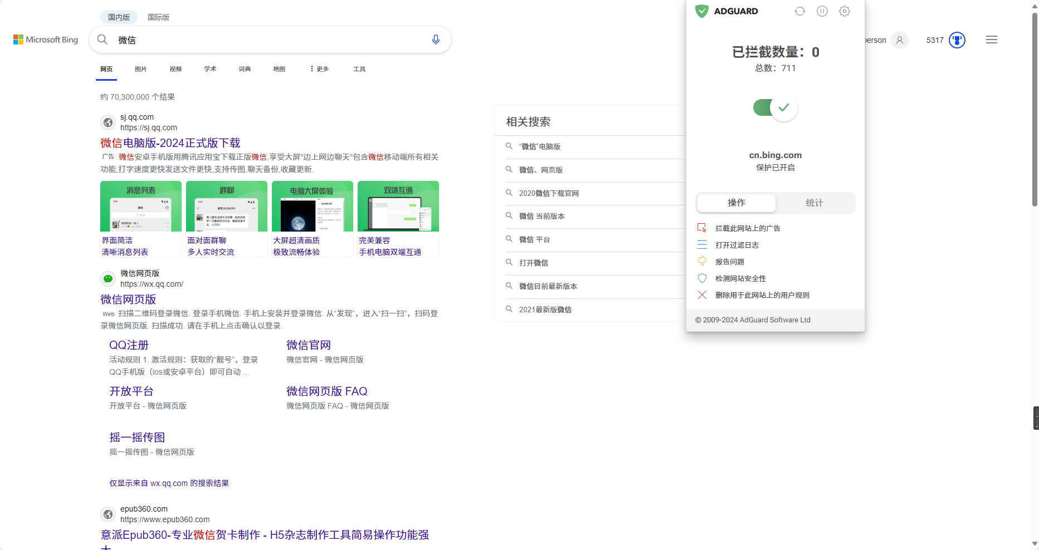
Task: Click the 电脑大屏体验 ad thumbnail
Action: (313, 206)
